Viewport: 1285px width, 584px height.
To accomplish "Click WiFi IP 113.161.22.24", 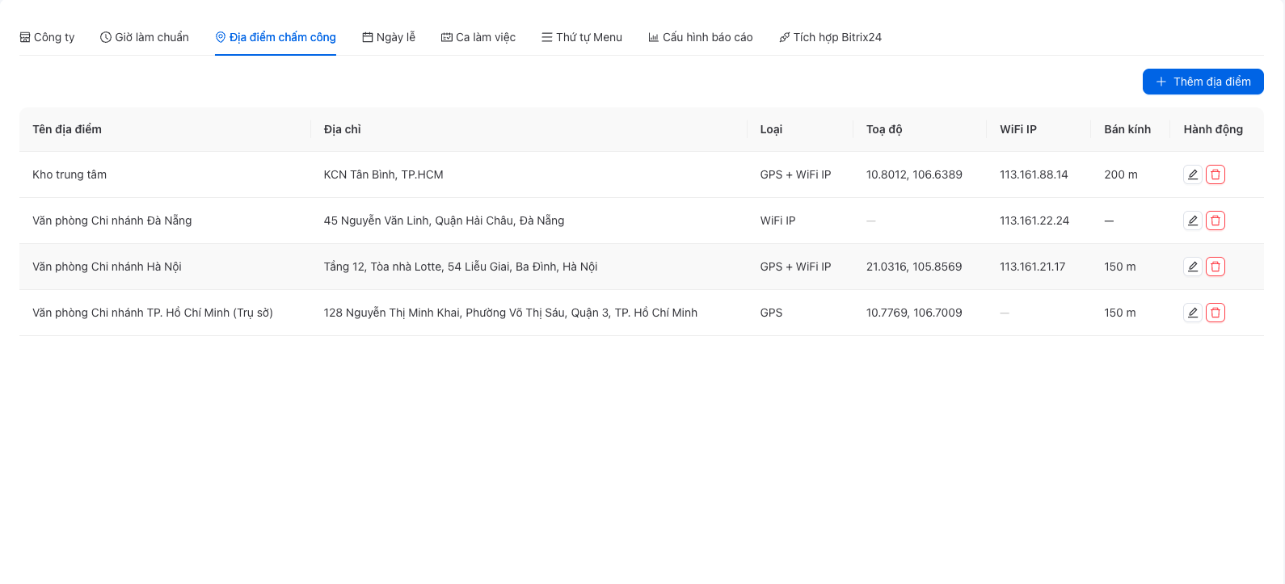I will click(x=1034, y=221).
